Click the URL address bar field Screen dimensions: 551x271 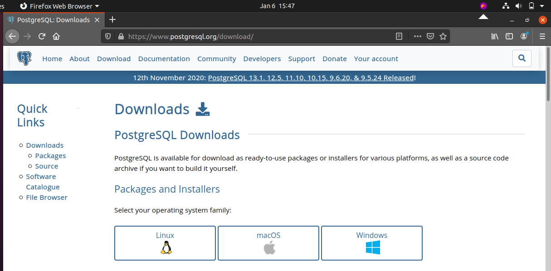254,37
